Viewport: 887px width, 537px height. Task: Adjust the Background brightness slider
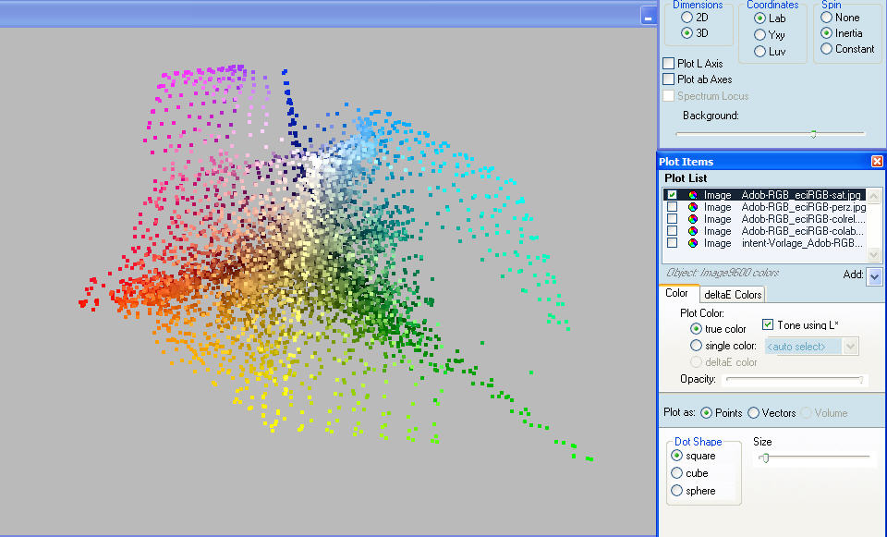click(813, 134)
